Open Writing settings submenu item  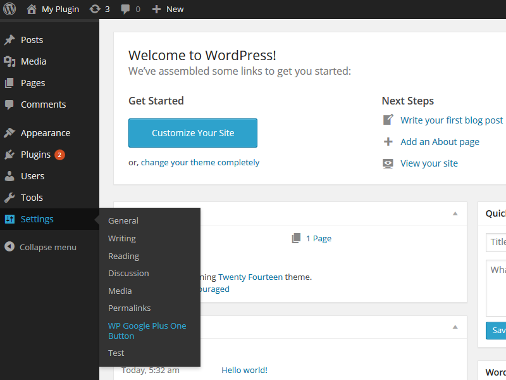point(122,239)
